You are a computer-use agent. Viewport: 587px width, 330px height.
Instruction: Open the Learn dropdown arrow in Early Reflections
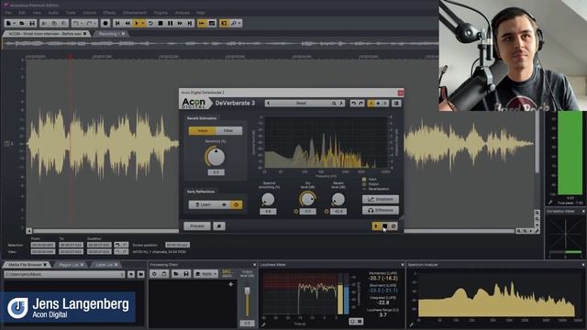click(x=224, y=204)
